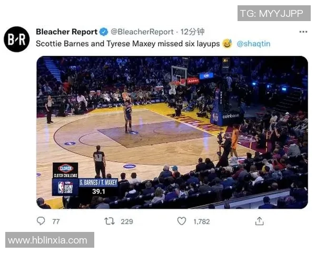Viewport: 316px width, 253px height.
Task: Click the Bleacher Report display name
Action: click(x=67, y=32)
